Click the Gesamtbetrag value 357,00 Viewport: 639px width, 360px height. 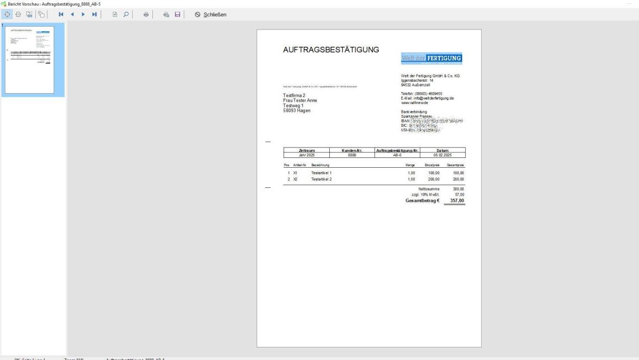[457, 200]
